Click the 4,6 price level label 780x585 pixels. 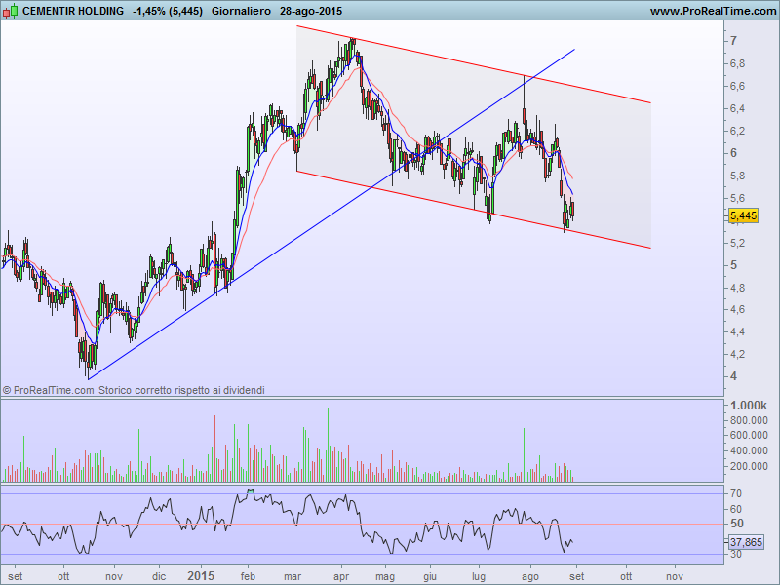[738, 309]
